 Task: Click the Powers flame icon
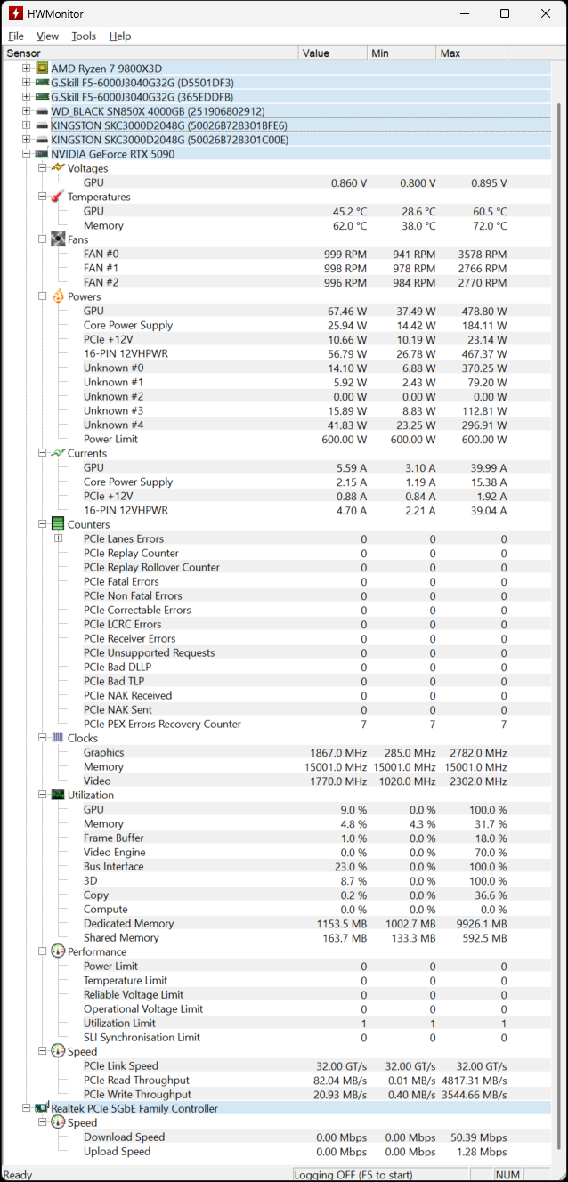tap(58, 296)
